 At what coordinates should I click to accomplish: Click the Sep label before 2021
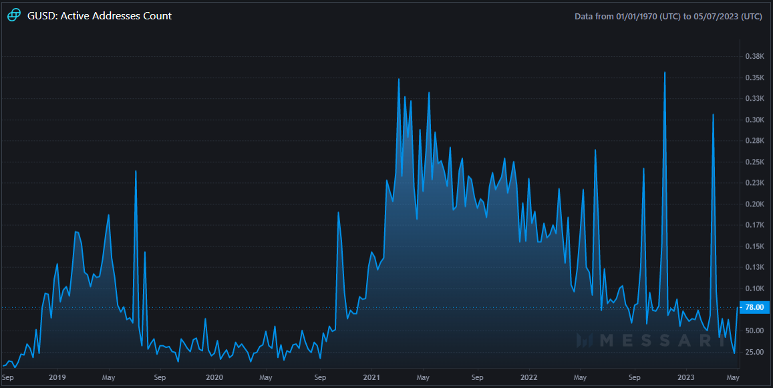pos(320,377)
